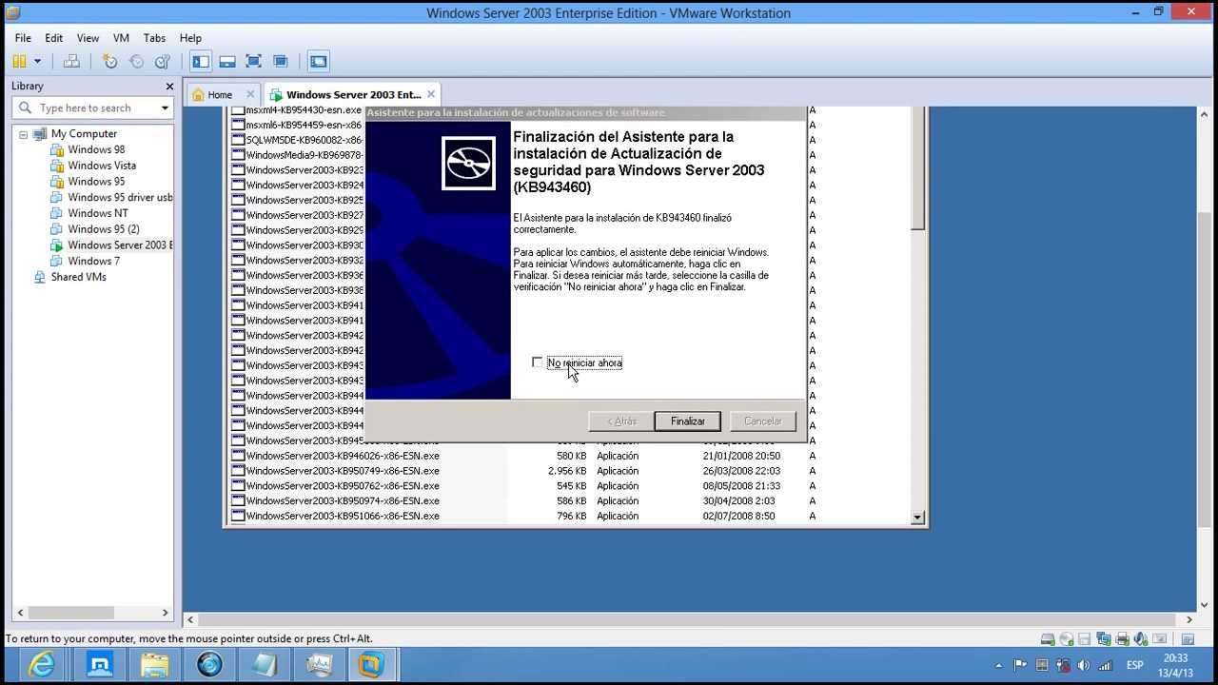Image resolution: width=1218 pixels, height=685 pixels.
Task: Enter full screen mode via toolbar
Action: click(254, 61)
